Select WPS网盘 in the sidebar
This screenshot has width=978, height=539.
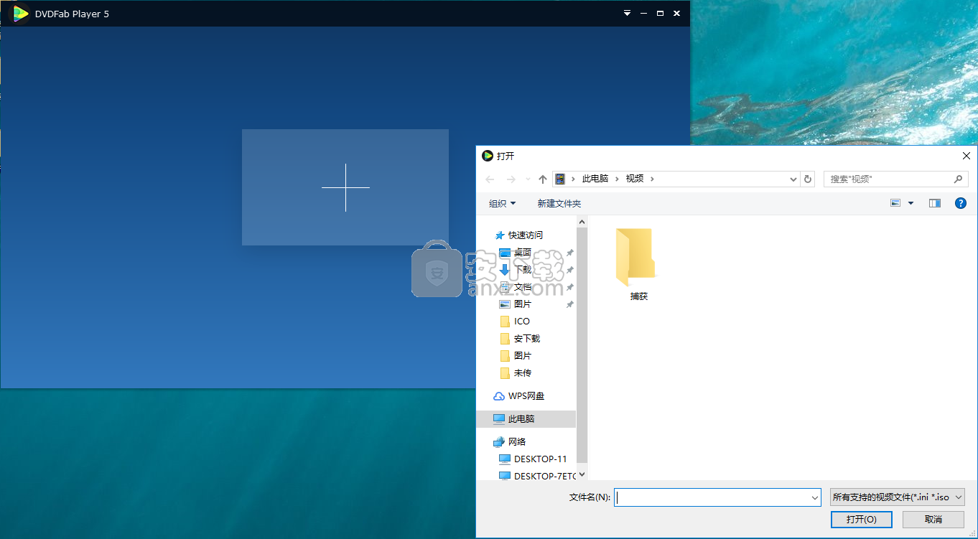526,396
